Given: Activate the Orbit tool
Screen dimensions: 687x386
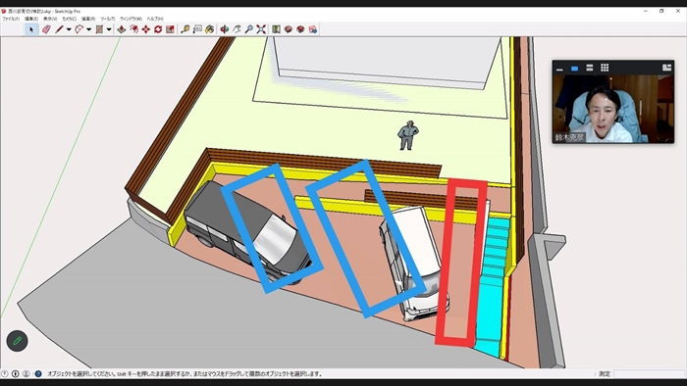Looking at the screenshot, I should point(225,29).
